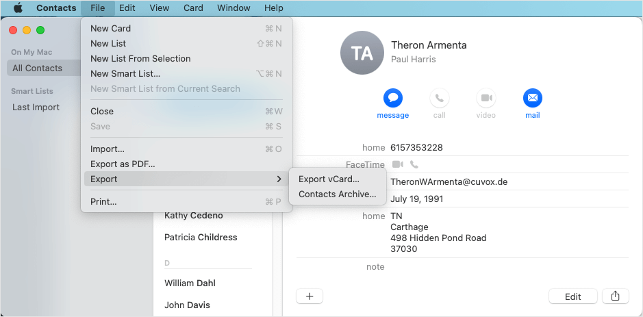Screen dimensions: 643x317
Task: Click the home phone label
Action: click(x=374, y=148)
